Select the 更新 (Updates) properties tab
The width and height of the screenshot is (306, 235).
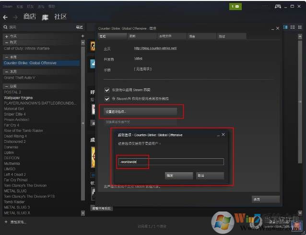point(142,36)
